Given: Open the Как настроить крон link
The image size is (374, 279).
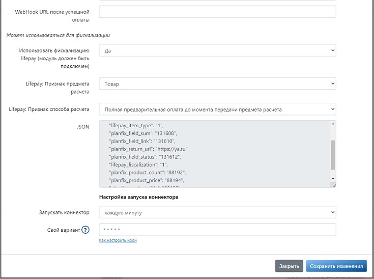Looking at the screenshot, I should pyautogui.click(x=118, y=240).
